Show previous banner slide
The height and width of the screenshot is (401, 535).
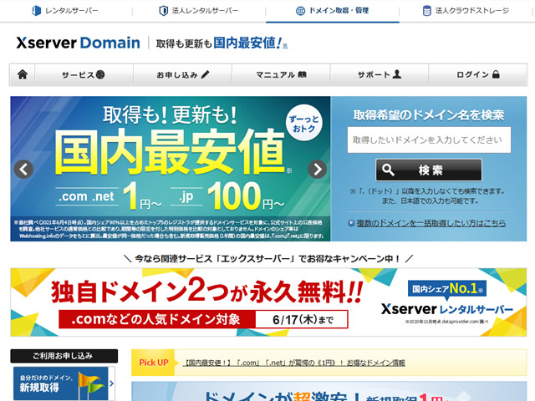click(x=23, y=169)
